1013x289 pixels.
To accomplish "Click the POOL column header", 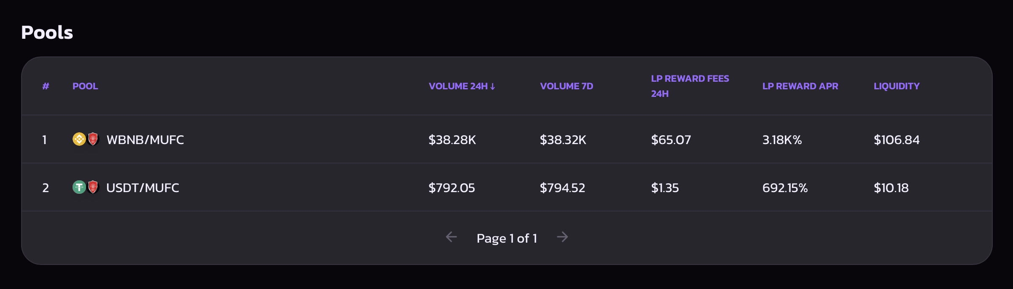I will (85, 86).
